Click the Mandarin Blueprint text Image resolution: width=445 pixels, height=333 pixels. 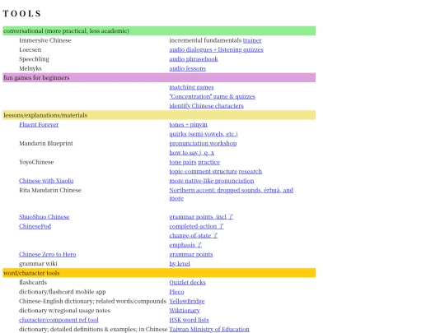pos(46,143)
